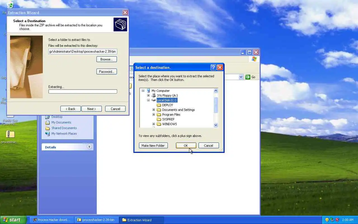This screenshot has height=224, width=358.
Task: Click the help question mark in Select a destination
Action: (x=213, y=67)
